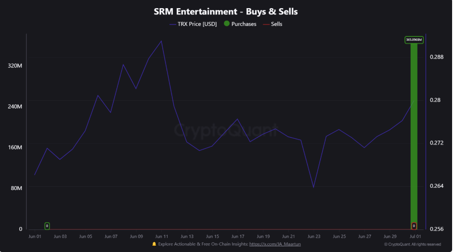Image resolution: width=455 pixels, height=252 pixels.
Task: Click the CryptoQuant watermark in chart center
Action: click(226, 130)
